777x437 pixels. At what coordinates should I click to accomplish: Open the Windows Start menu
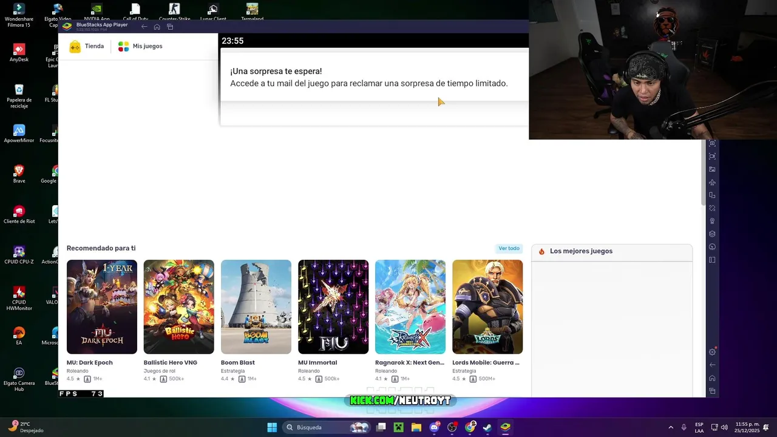click(x=272, y=427)
